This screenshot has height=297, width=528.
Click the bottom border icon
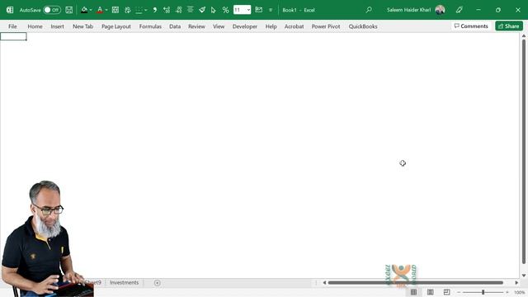(x=139, y=10)
